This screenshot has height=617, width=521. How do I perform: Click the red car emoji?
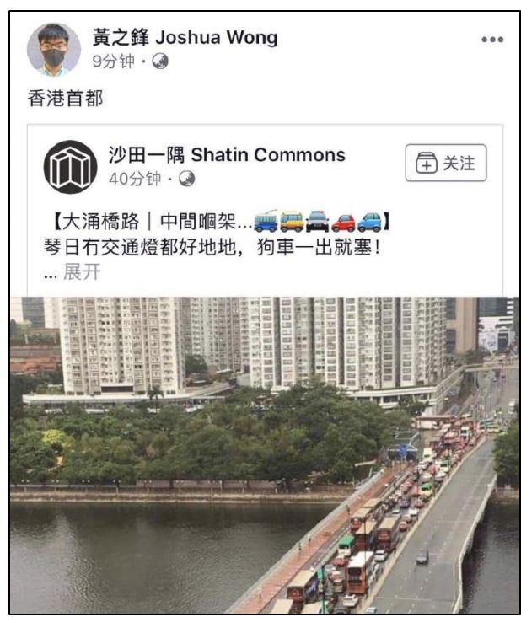343,223
